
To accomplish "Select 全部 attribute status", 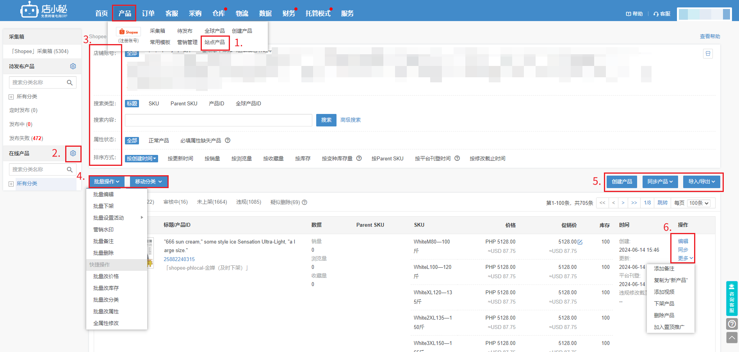I will point(132,140).
